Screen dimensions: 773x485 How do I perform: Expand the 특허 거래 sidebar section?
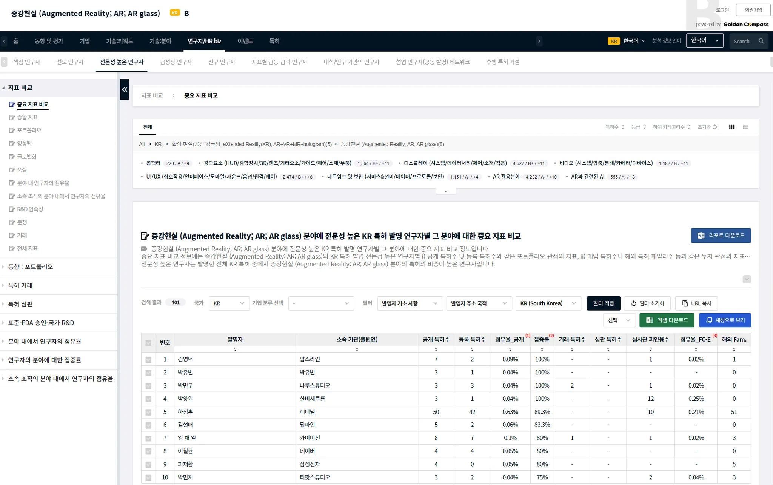click(x=20, y=286)
